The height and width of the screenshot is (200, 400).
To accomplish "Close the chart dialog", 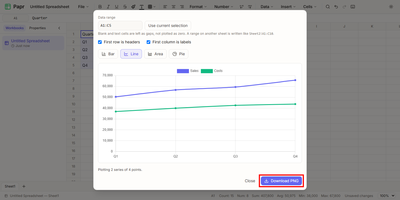I will [250, 181].
